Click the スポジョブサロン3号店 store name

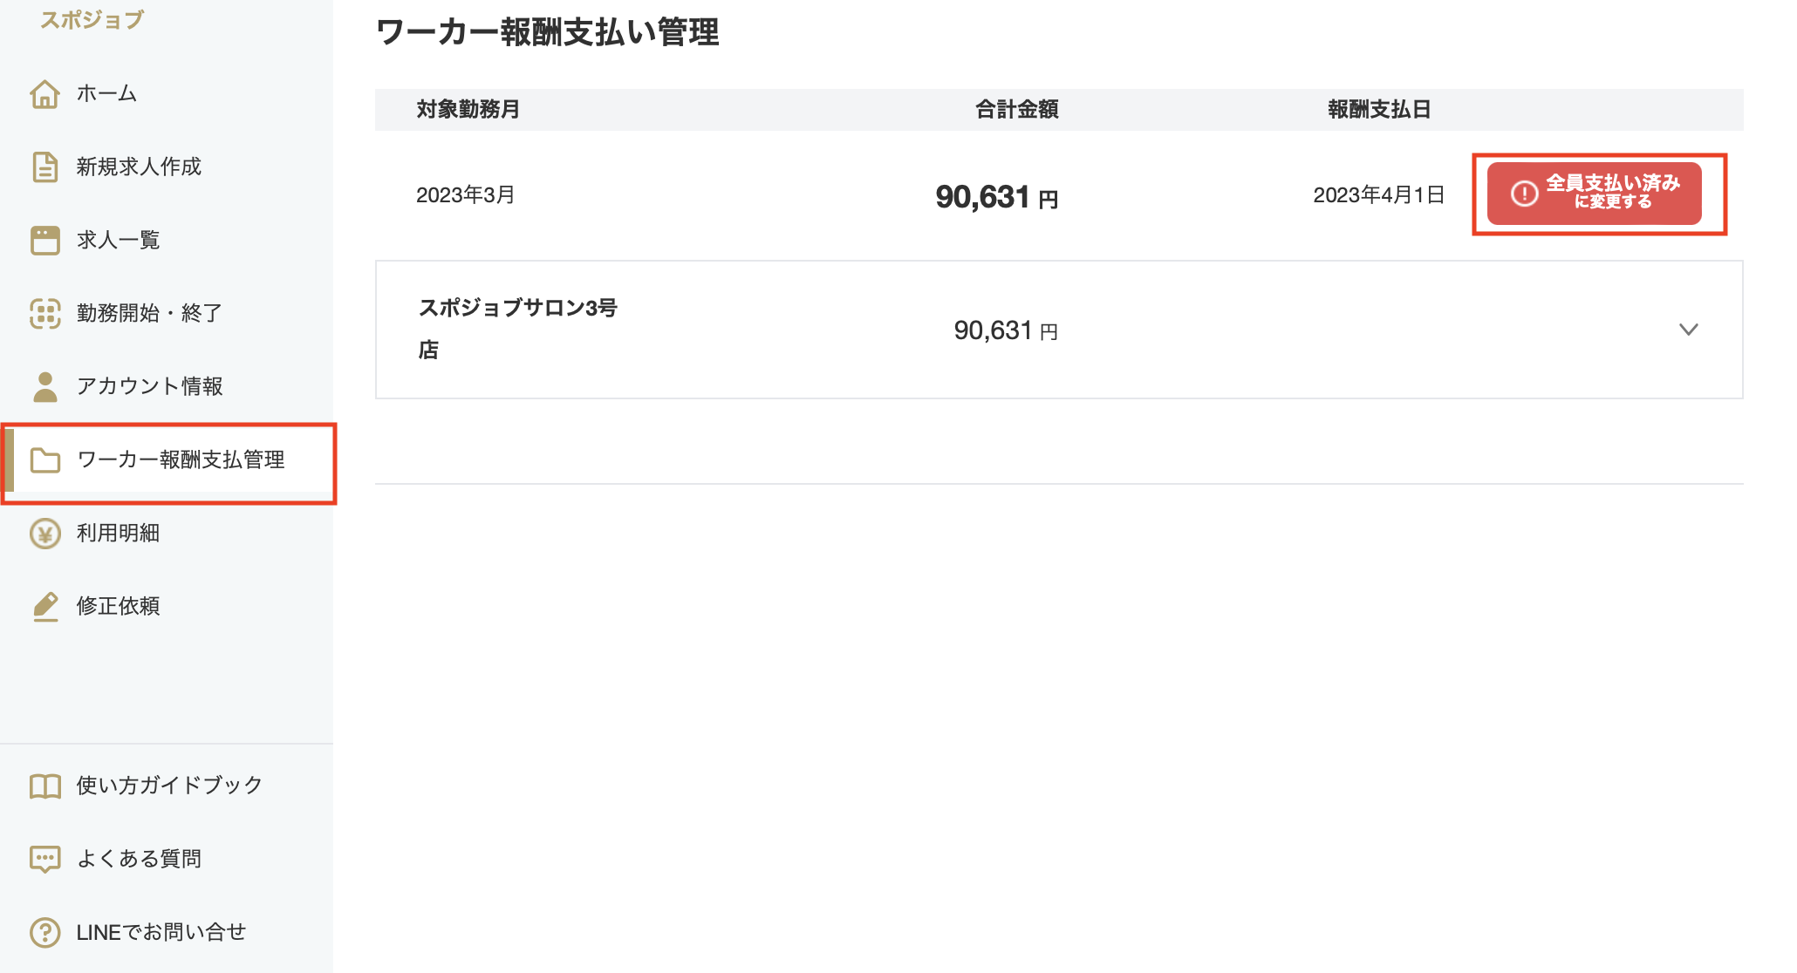(x=517, y=328)
